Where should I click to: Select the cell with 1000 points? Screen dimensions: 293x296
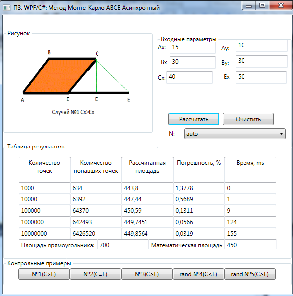coord(45,188)
